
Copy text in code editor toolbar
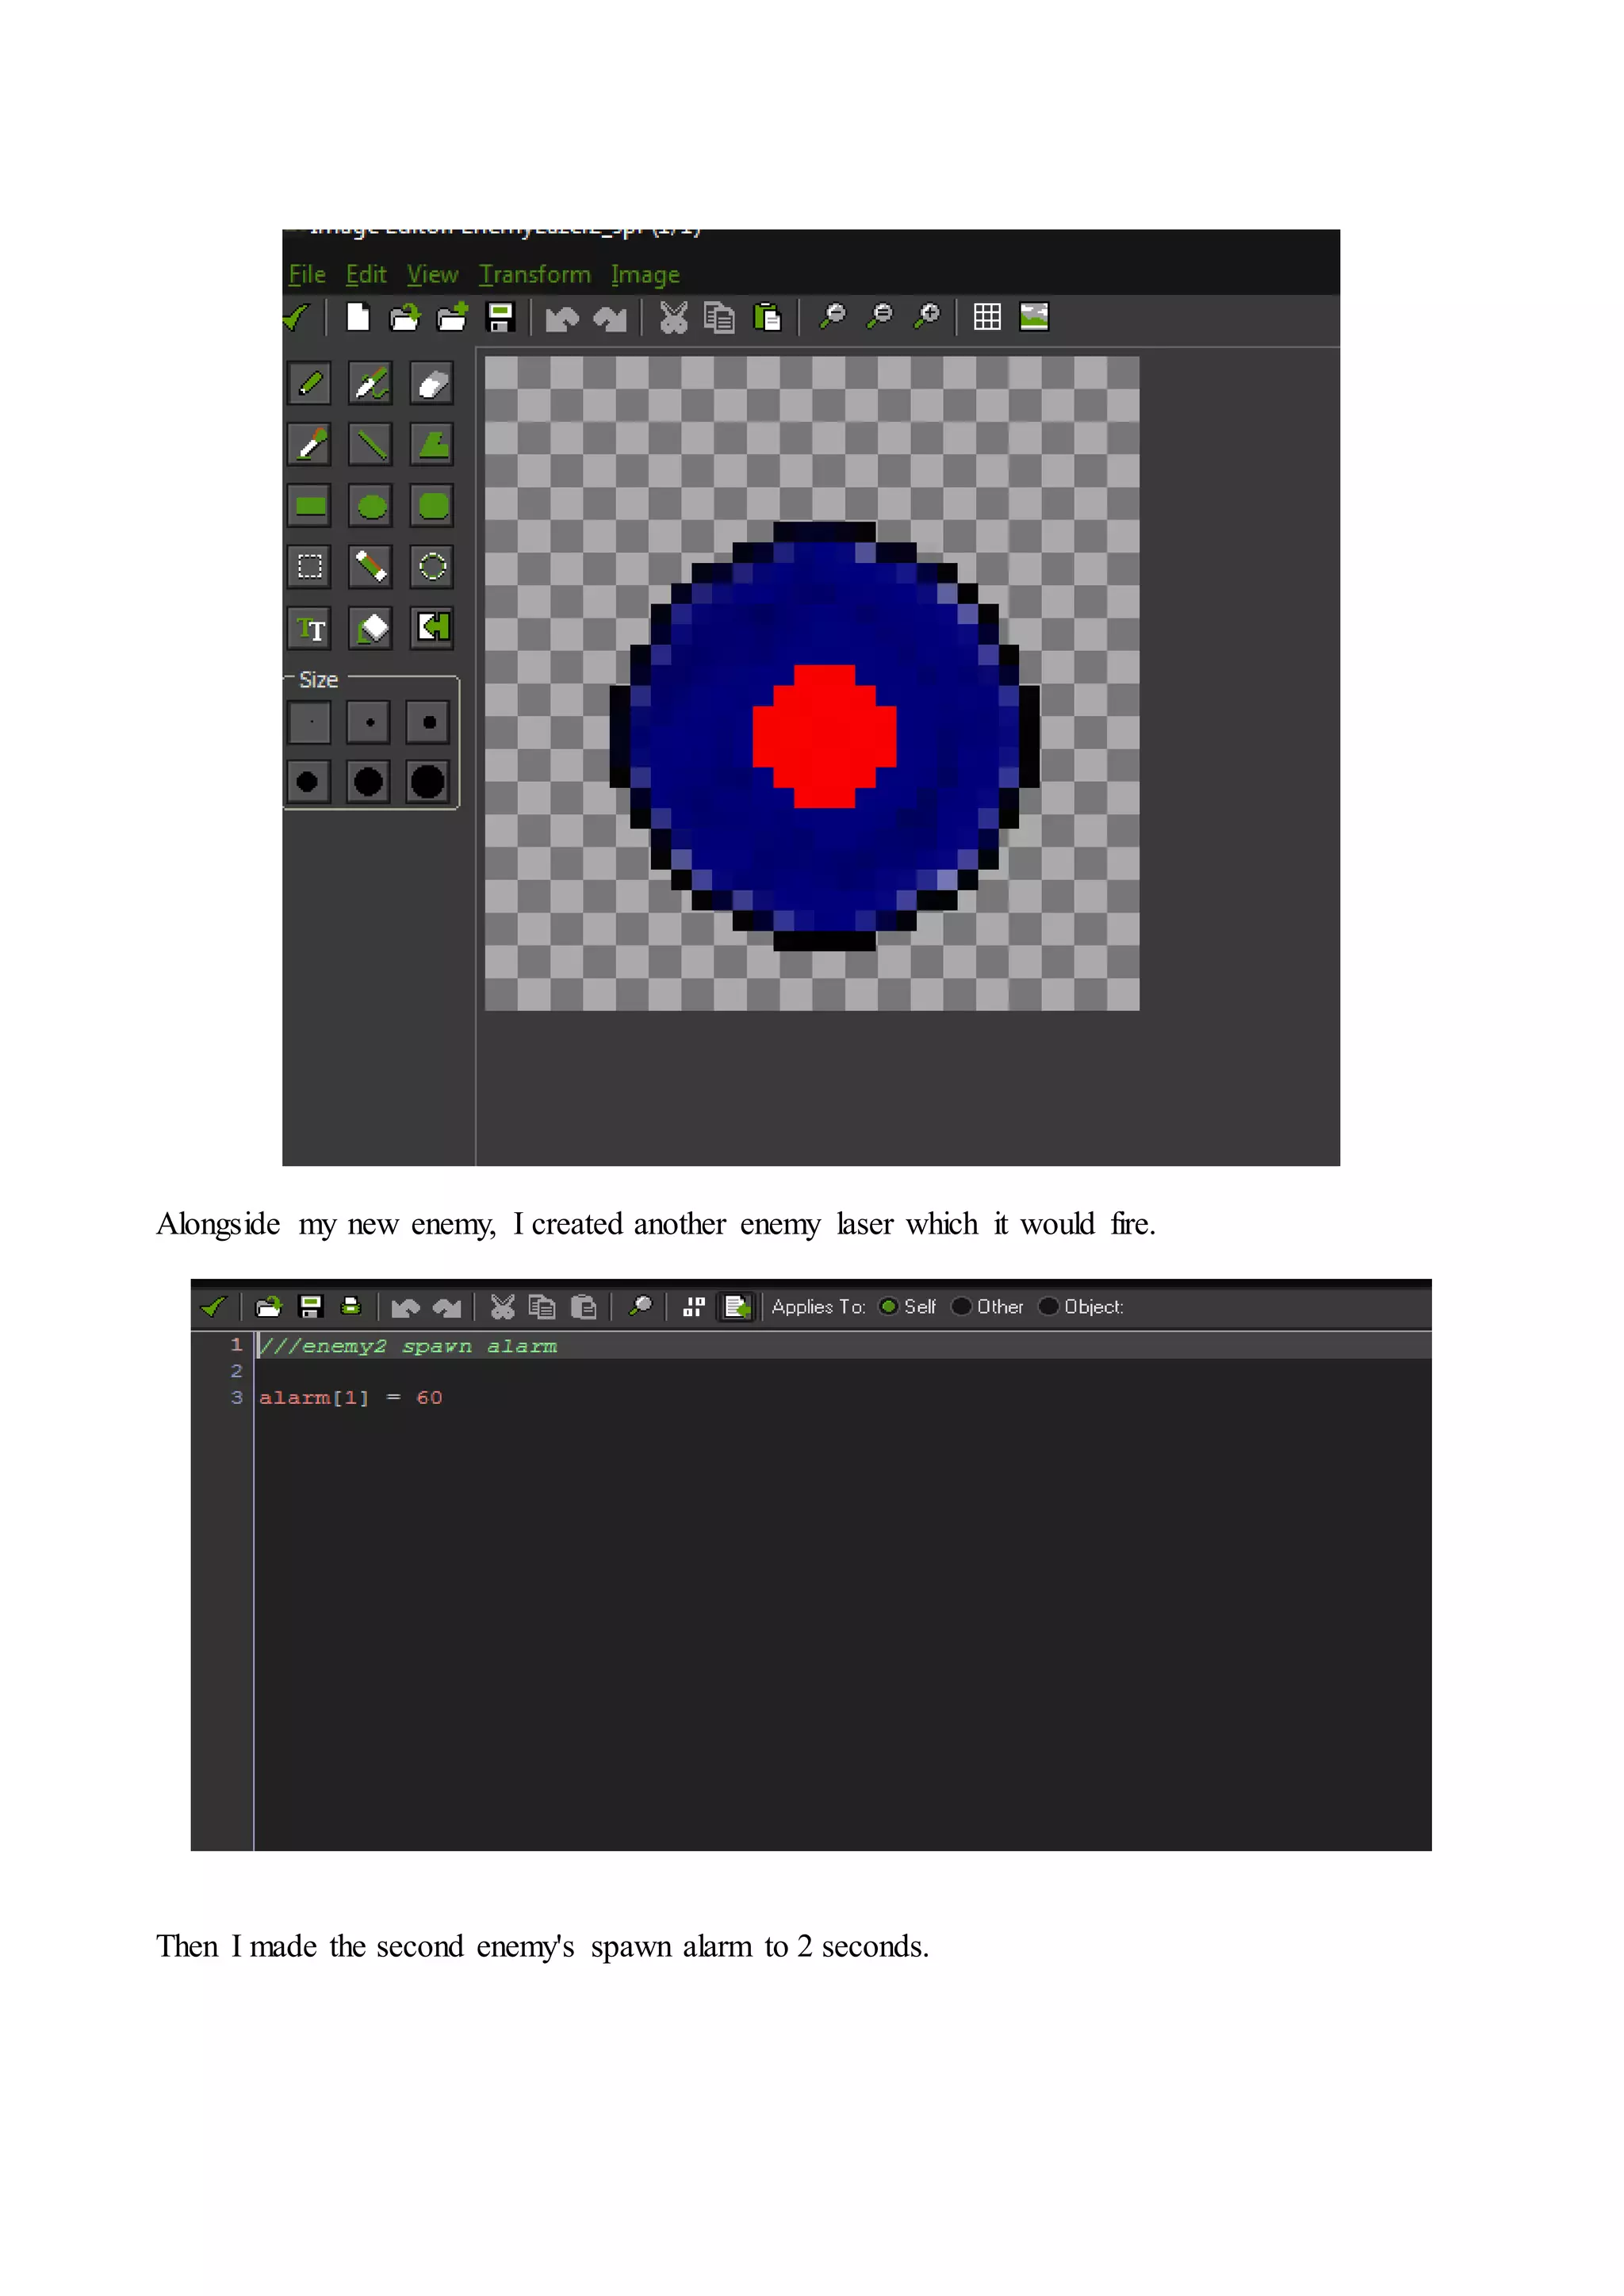pyautogui.click(x=542, y=1306)
